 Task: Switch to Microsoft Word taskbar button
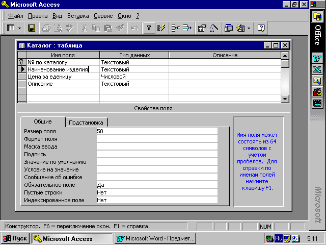(155, 238)
